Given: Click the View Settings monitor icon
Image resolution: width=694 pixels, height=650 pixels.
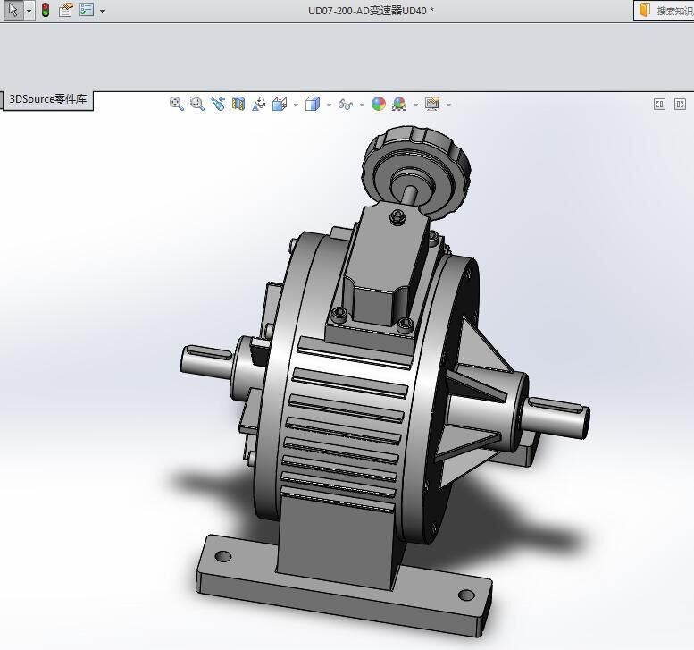Looking at the screenshot, I should point(432,104).
